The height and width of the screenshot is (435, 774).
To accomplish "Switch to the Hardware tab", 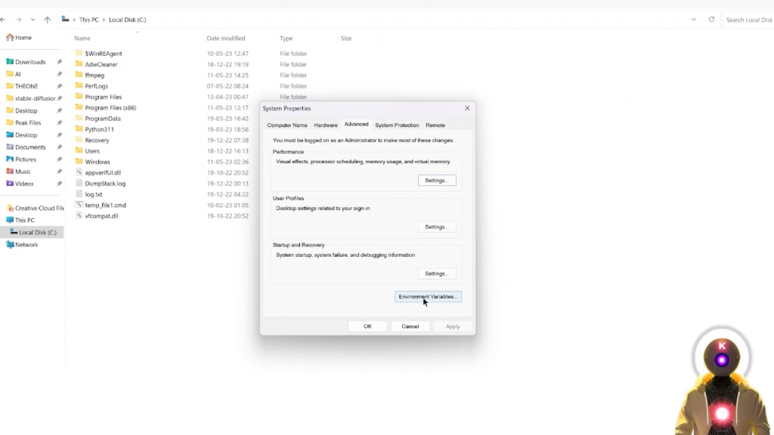I will (x=326, y=125).
